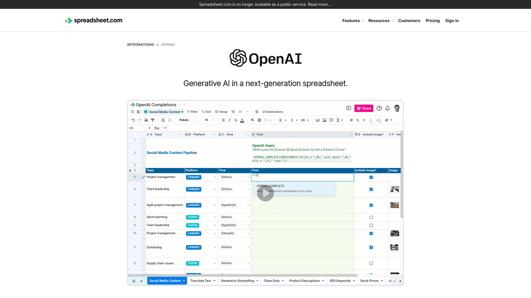Open the fill color tool
531x298 pixels.
coord(252,120)
